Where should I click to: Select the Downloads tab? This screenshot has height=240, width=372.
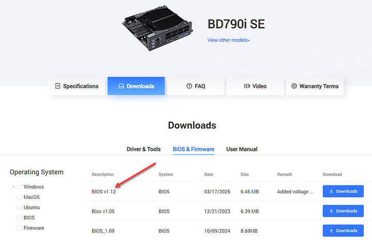136,86
